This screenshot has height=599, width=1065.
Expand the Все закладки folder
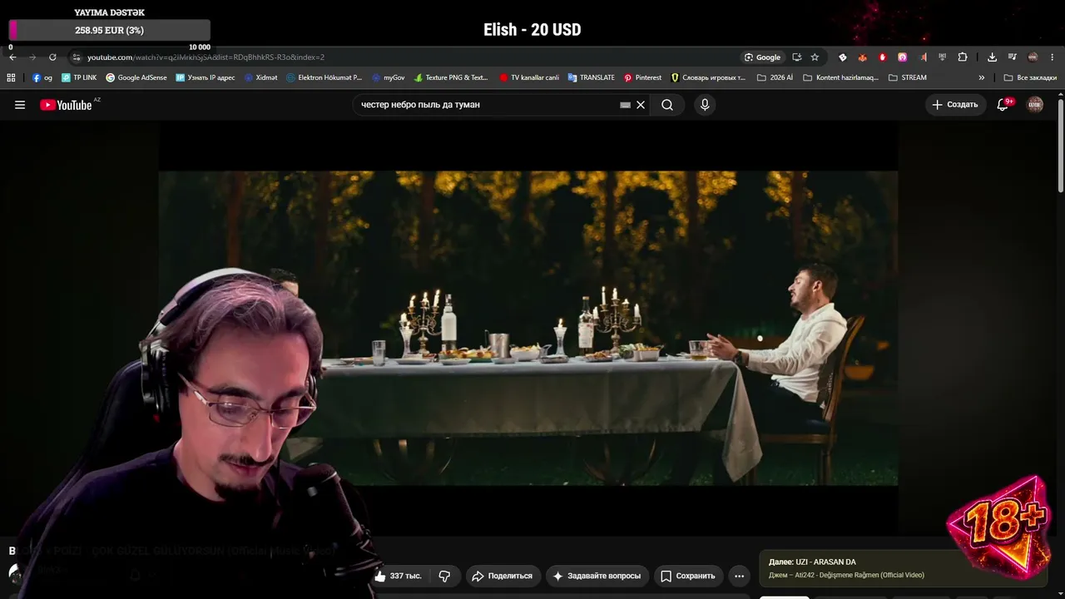pos(1030,77)
